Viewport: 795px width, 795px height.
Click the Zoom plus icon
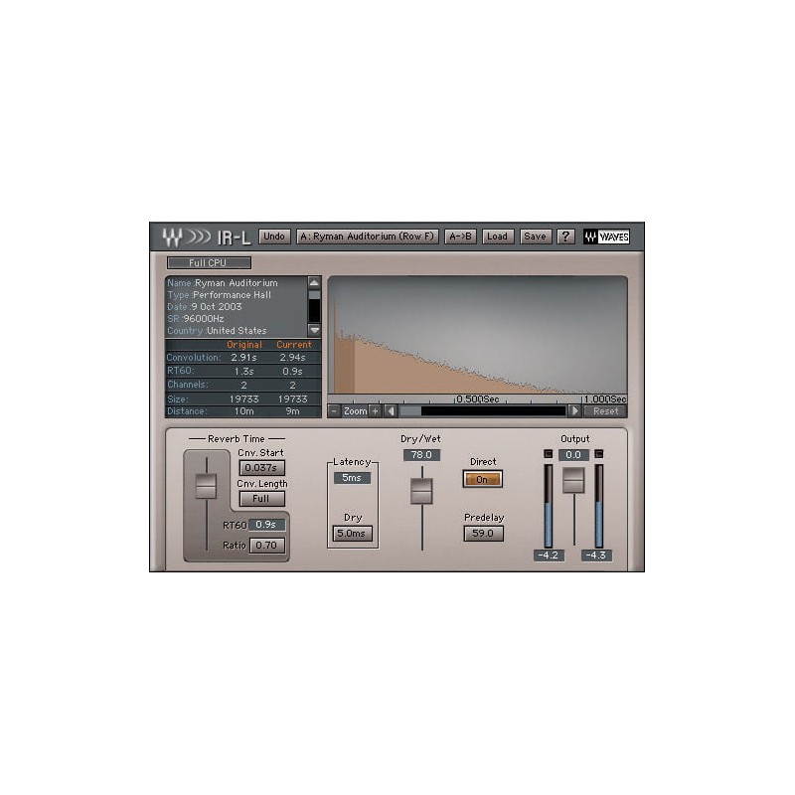(x=375, y=409)
